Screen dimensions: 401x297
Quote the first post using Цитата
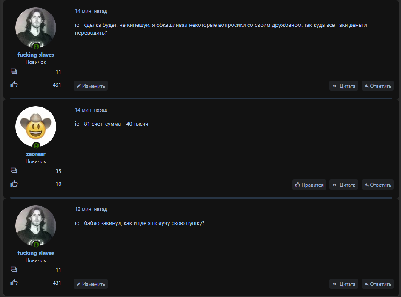pos(344,86)
